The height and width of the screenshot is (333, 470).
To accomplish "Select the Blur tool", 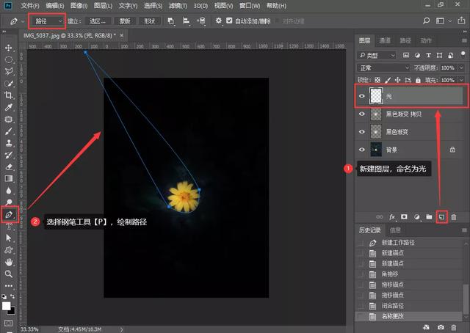I will pos(8,191).
